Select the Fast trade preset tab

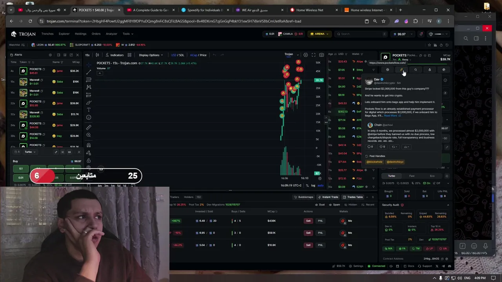pyautogui.click(x=412, y=176)
